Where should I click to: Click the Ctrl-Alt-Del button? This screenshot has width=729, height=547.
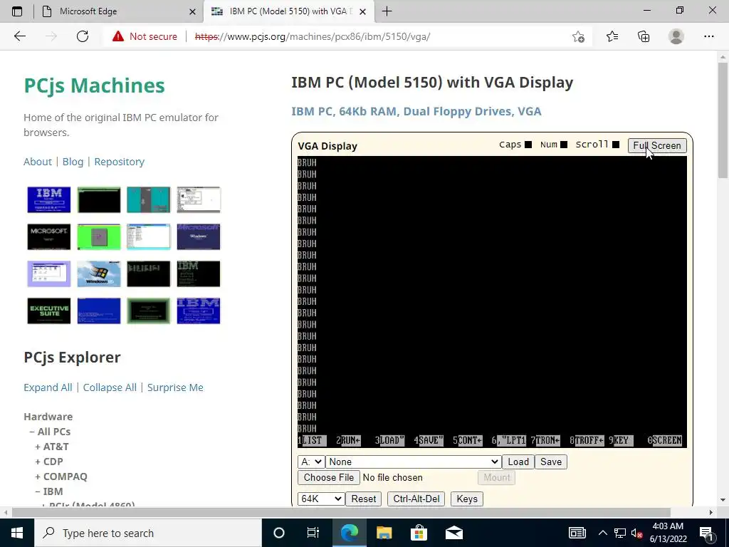[416, 499]
